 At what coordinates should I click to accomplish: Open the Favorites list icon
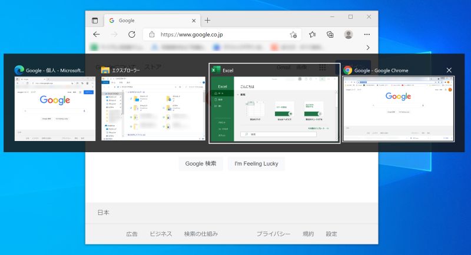point(313,35)
